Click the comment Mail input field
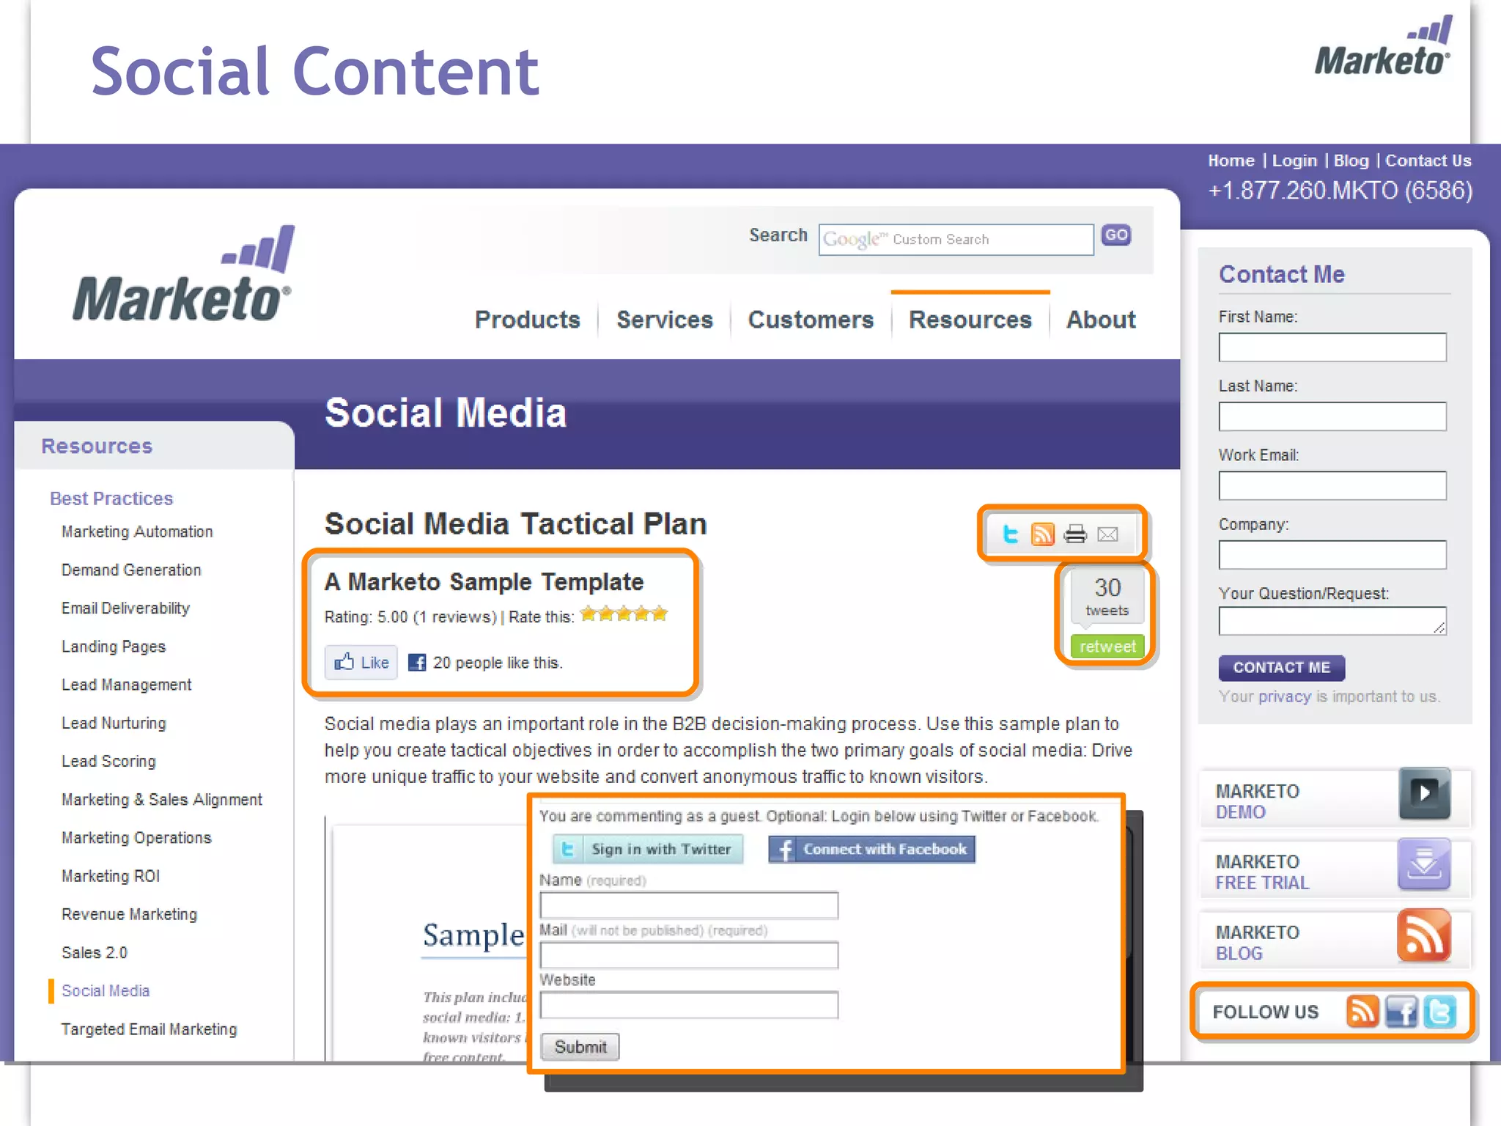 click(x=688, y=955)
